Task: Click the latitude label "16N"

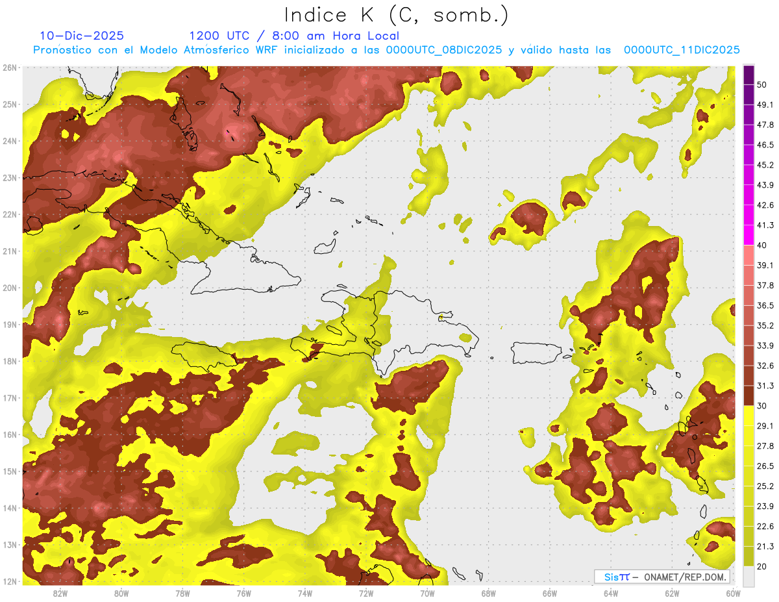Action: coord(10,434)
